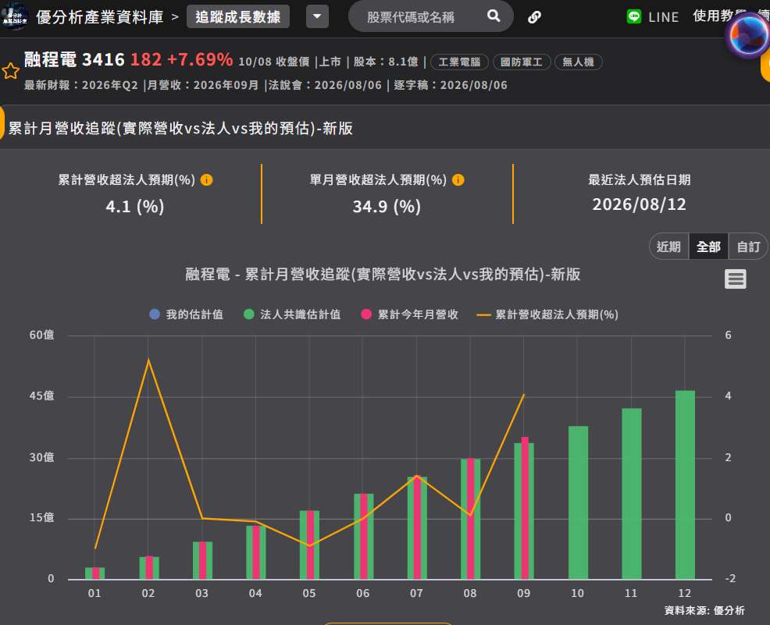770x625 pixels.
Task: Go to 優分析產業資料庫 home link
Action: coord(100,17)
